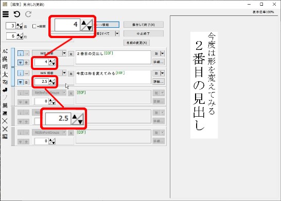Viewport: 281px width, 201px height.
Task: Set vertical direction arrow on '今度は形を変えてみる' row
Action: (x=21, y=73)
